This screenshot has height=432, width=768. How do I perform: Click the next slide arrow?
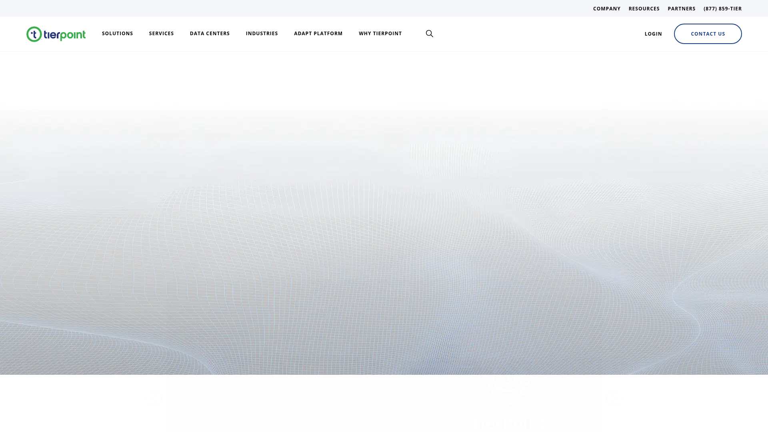tap(613, 398)
